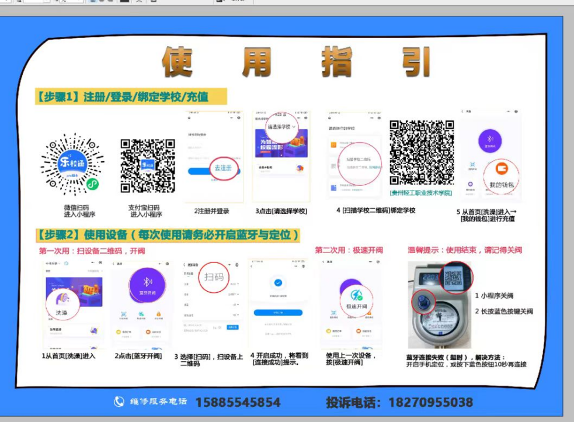
Task: Click the green label [泰州轻工职业技术学院]
Action: coord(421,193)
